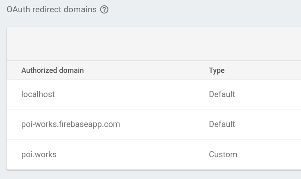Open help tooltip for OAuth redirect domains
Viewport: 301px width, 179px height.
click(104, 9)
